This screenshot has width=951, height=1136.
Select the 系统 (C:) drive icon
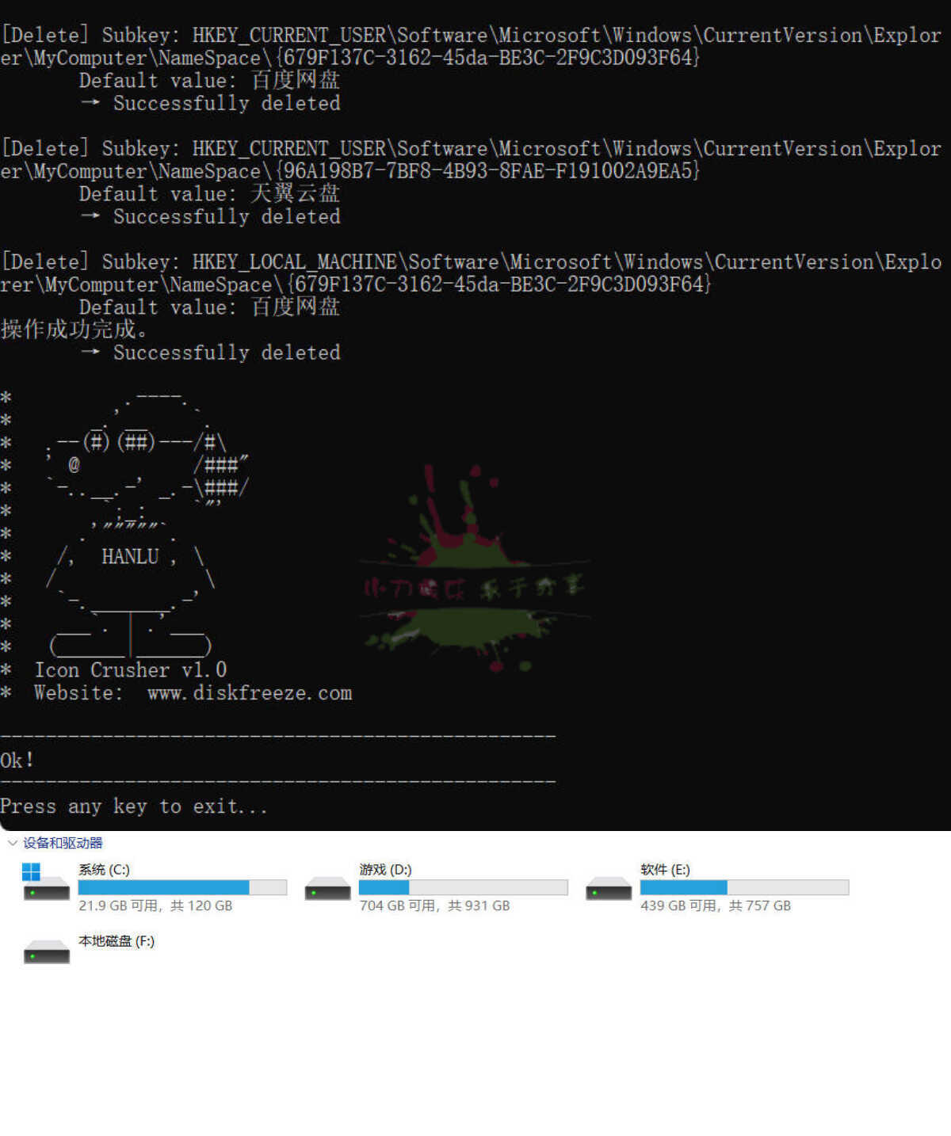click(x=45, y=886)
